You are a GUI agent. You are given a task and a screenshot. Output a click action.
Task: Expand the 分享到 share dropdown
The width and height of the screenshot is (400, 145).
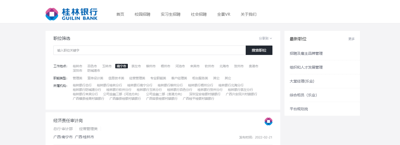point(266,38)
